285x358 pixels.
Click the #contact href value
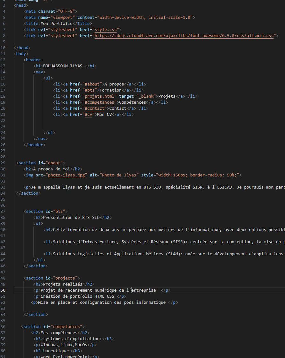coord(95,108)
